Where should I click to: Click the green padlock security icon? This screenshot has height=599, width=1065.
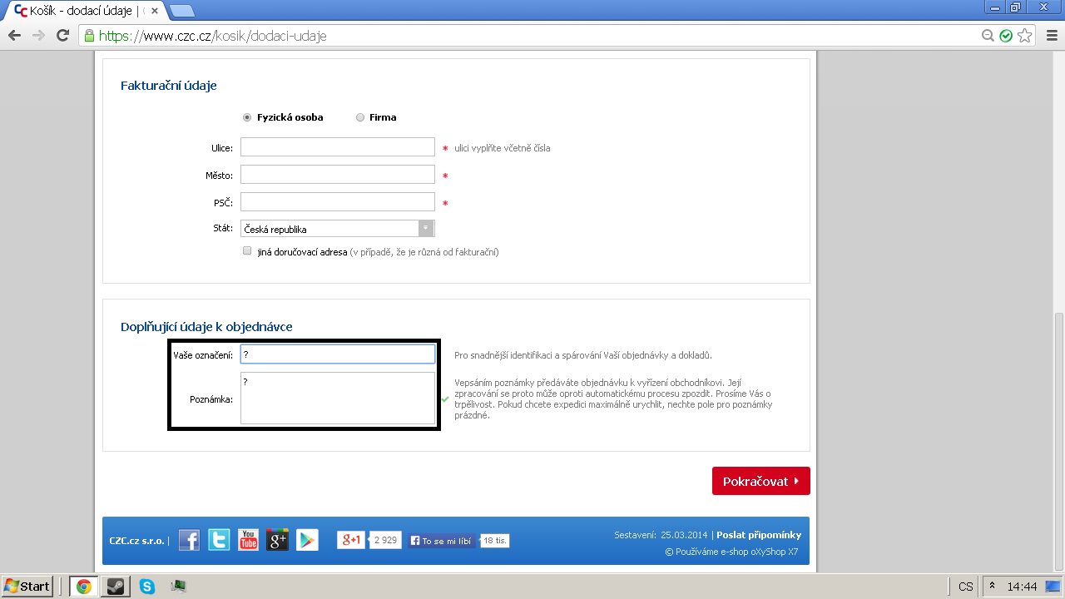pos(89,36)
